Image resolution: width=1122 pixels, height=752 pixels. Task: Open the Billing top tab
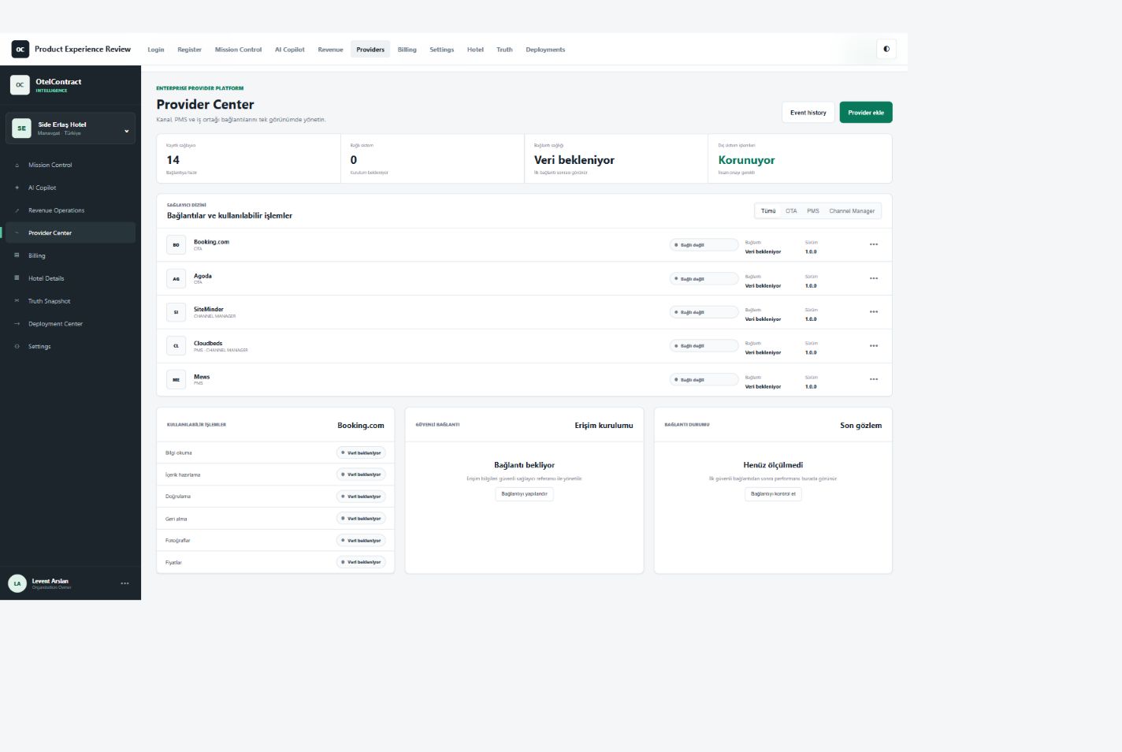pyautogui.click(x=407, y=50)
